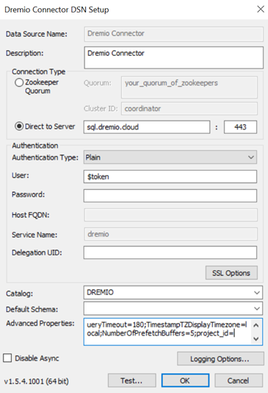
Task: Click the SSL Options button
Action: click(x=231, y=273)
